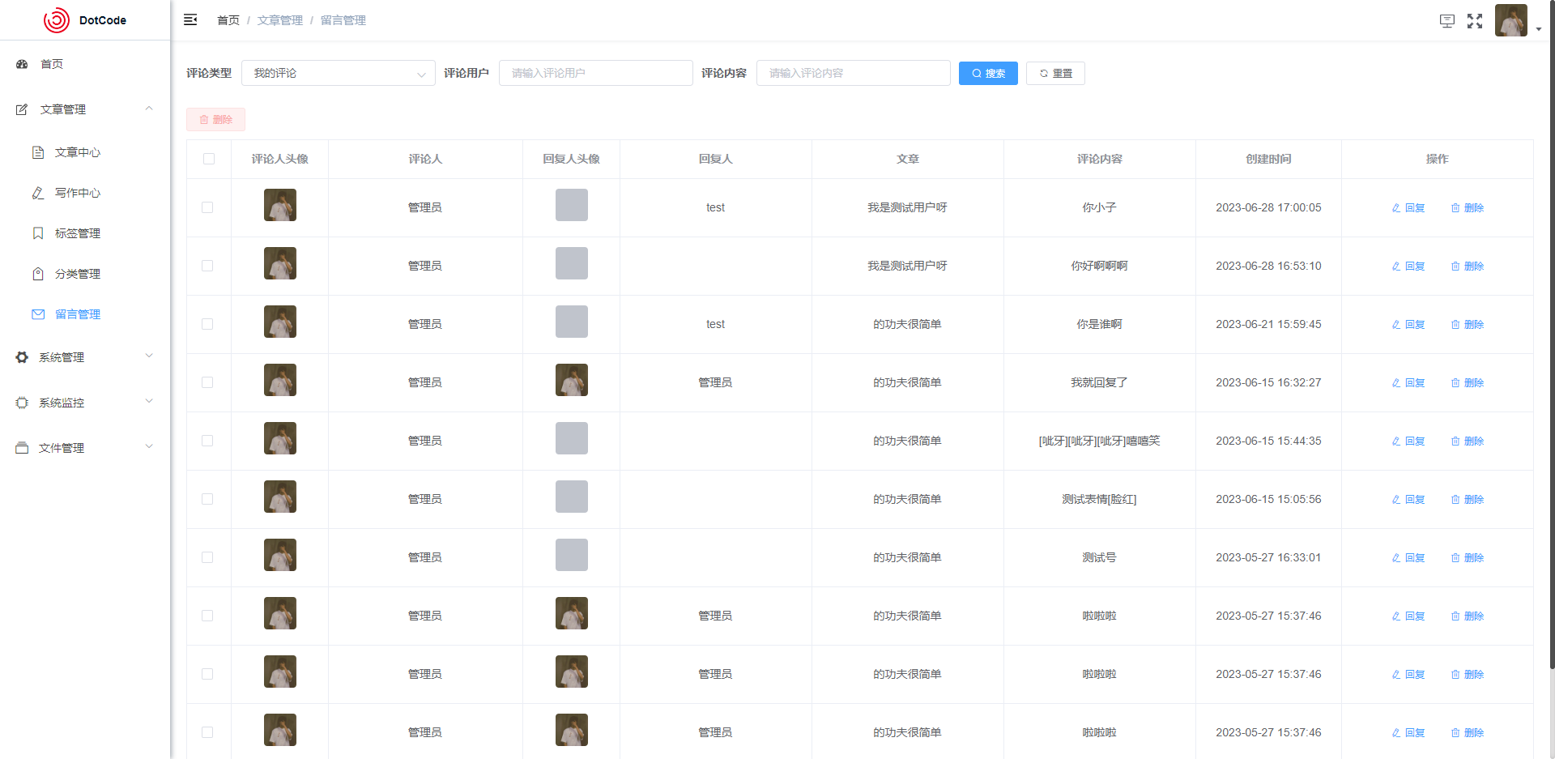
Task: Click the 标签管理 bookmark icon
Action: click(38, 233)
